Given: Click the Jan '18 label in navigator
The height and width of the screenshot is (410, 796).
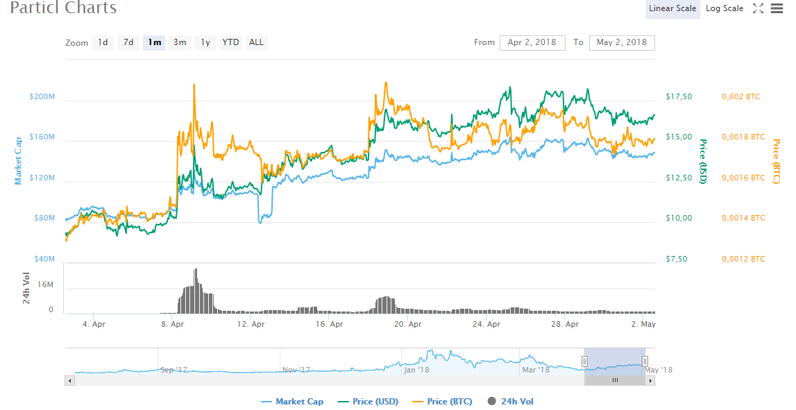Looking at the screenshot, I should (416, 370).
